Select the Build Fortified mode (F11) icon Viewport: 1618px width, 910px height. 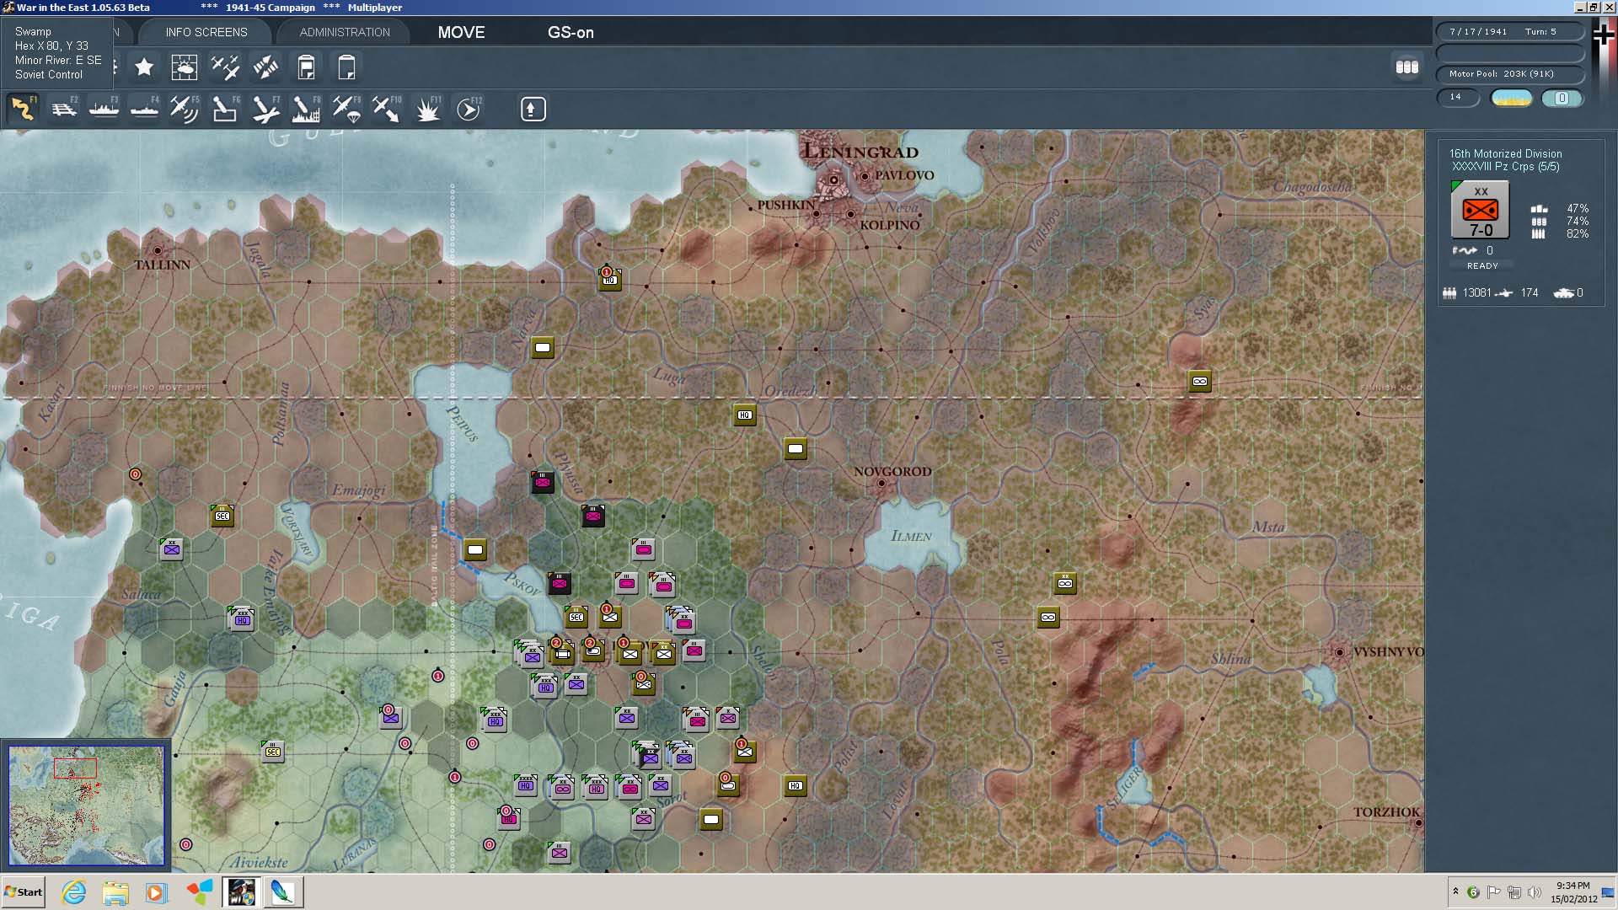click(427, 109)
